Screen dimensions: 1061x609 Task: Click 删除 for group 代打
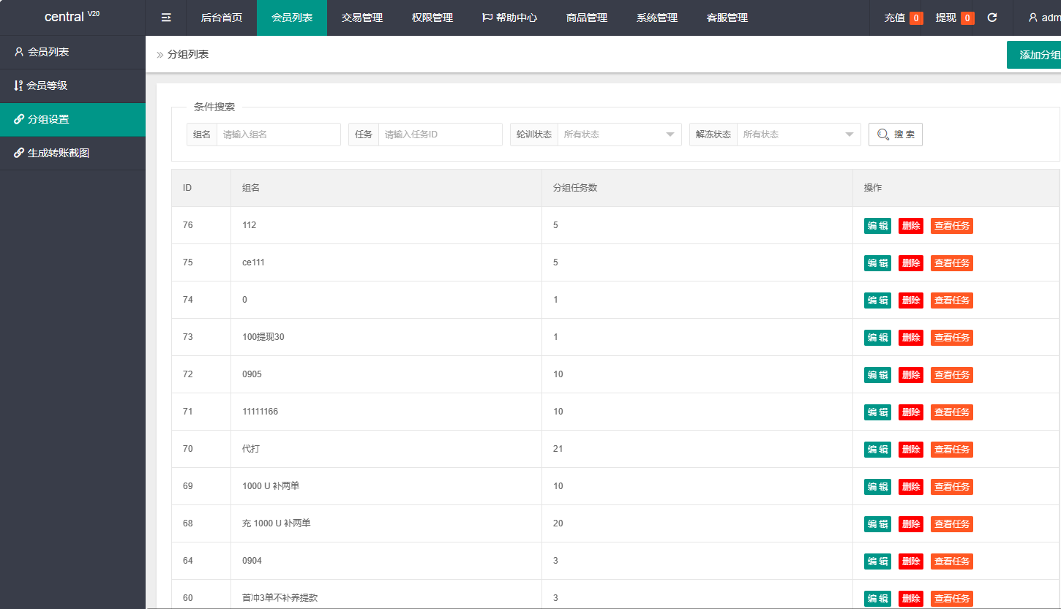tap(911, 450)
